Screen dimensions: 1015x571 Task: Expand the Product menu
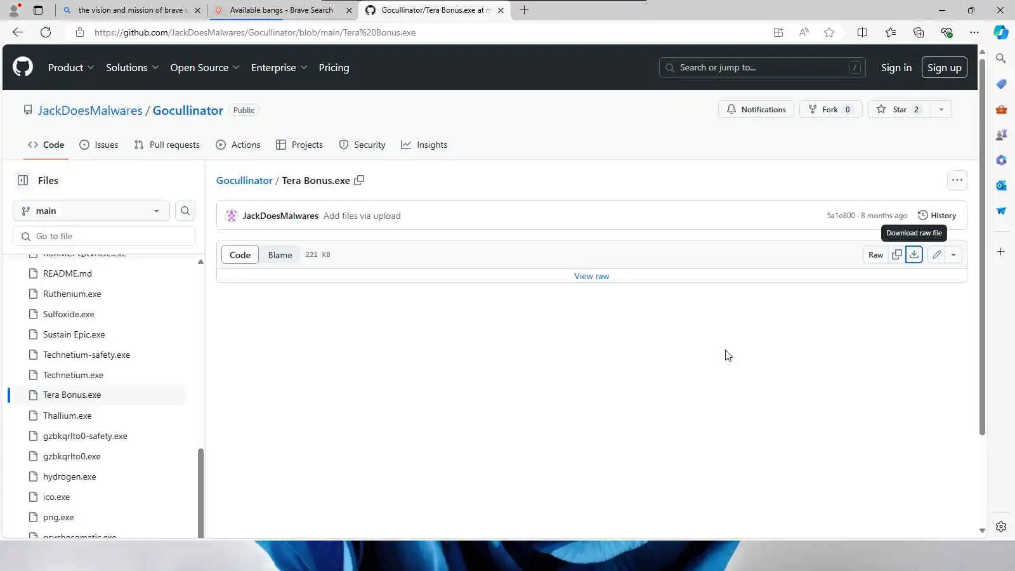click(71, 67)
